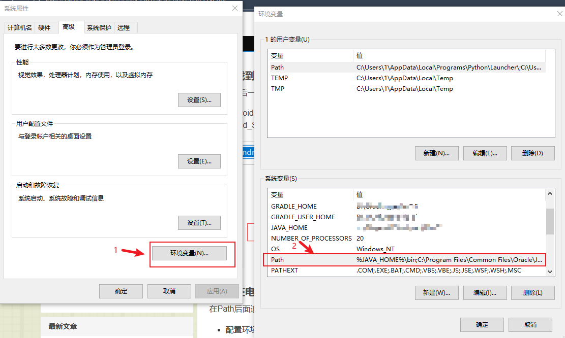This screenshot has width=565, height=338.
Task: Select user variable TEMP row
Action: click(x=408, y=78)
